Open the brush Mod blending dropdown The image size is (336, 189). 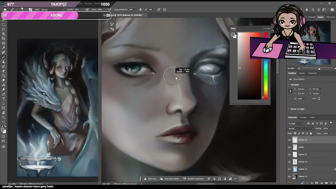tap(52, 9)
